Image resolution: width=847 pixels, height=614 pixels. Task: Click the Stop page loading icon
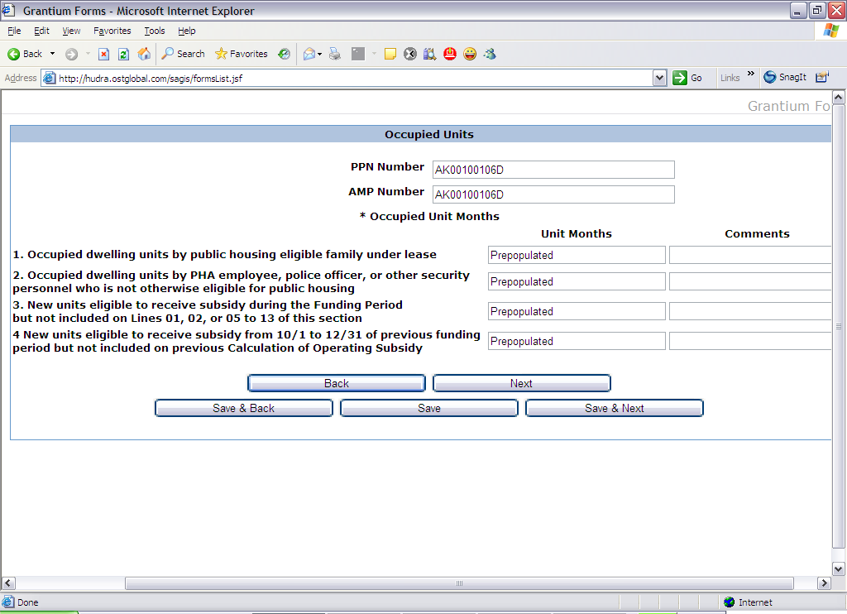(x=103, y=54)
